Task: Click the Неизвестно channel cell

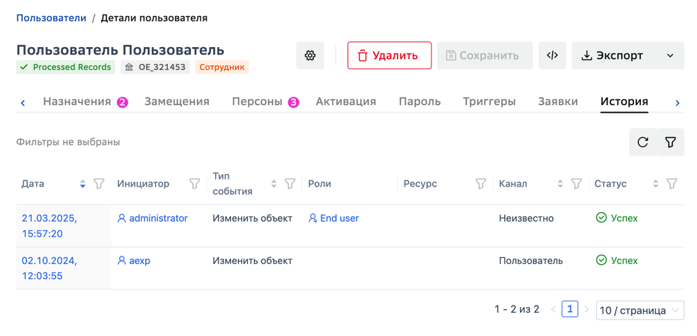Action: pyautogui.click(x=526, y=218)
